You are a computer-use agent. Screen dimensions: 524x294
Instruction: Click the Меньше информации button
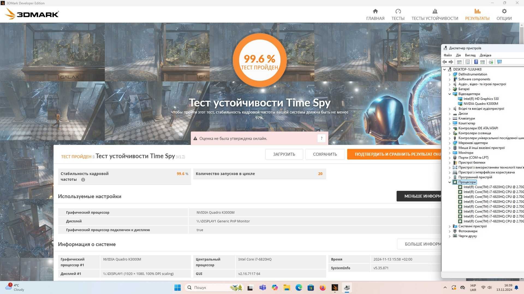click(x=419, y=196)
